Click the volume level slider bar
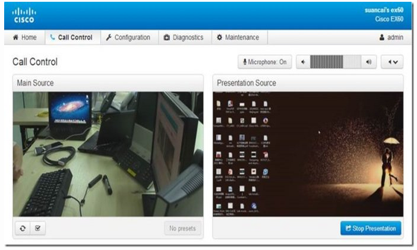Viewport: 417px width, 250px height. coord(336,62)
